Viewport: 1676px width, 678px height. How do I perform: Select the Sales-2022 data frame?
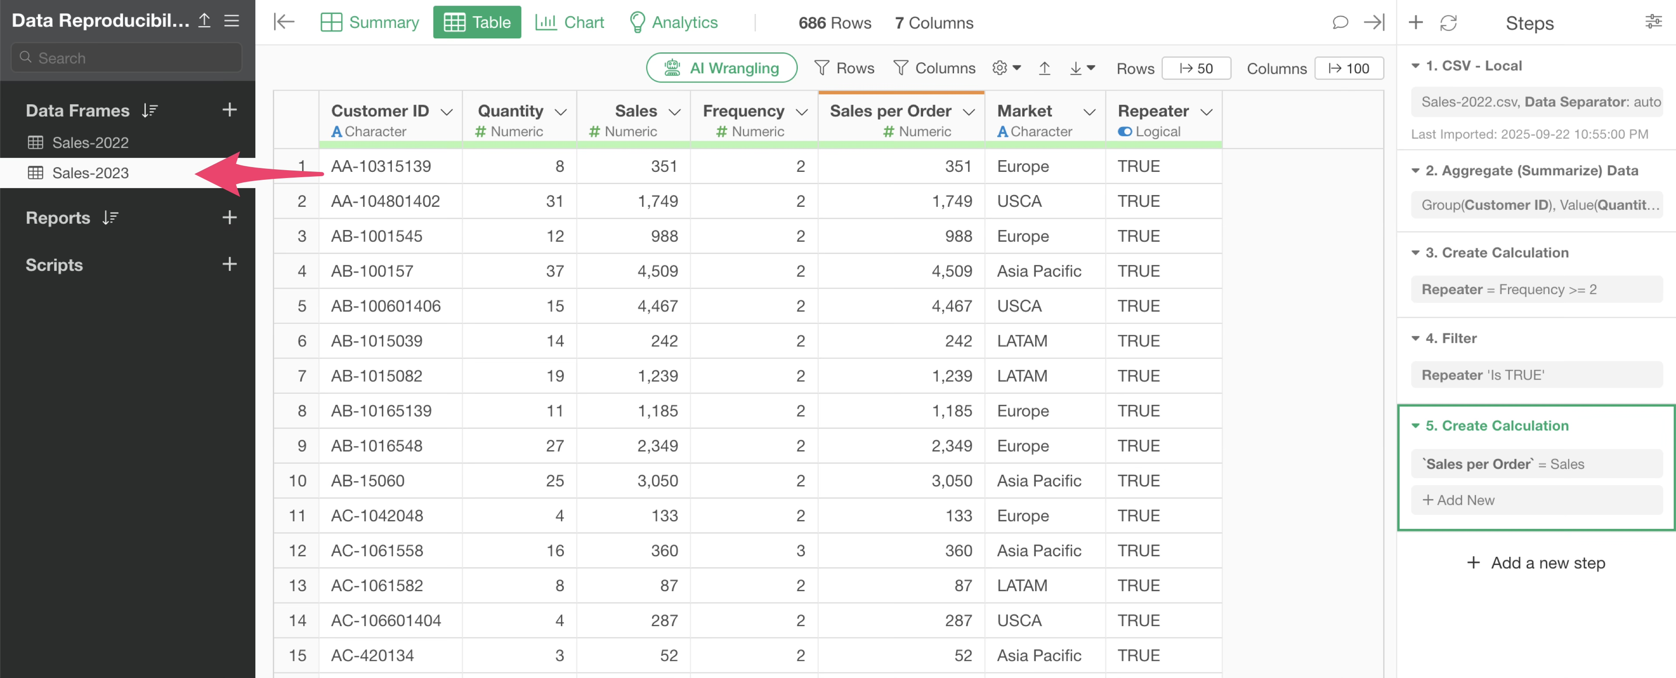(x=90, y=143)
